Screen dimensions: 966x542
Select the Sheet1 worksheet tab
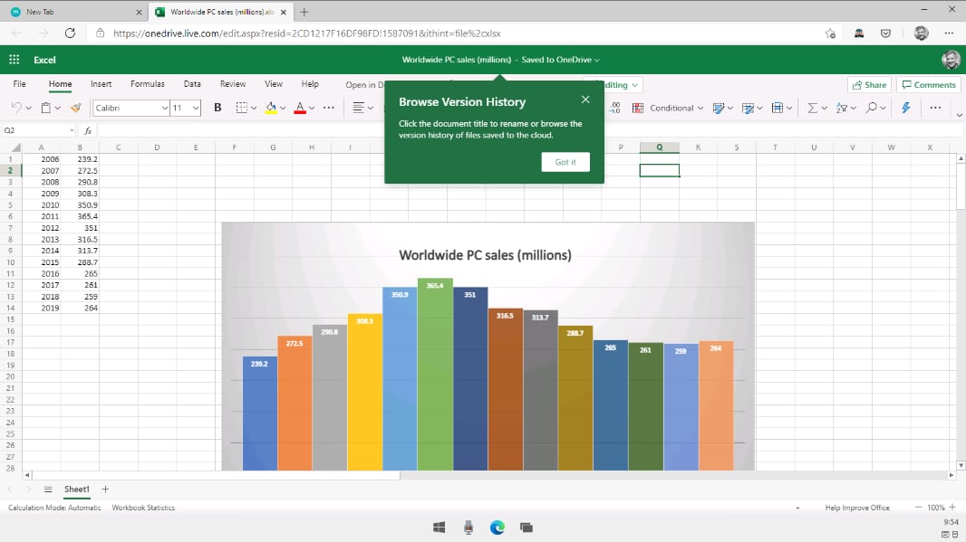76,490
